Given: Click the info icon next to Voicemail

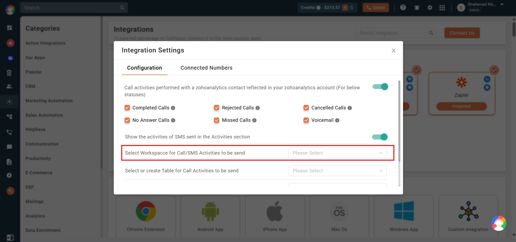Looking at the screenshot, I should click(x=337, y=120).
